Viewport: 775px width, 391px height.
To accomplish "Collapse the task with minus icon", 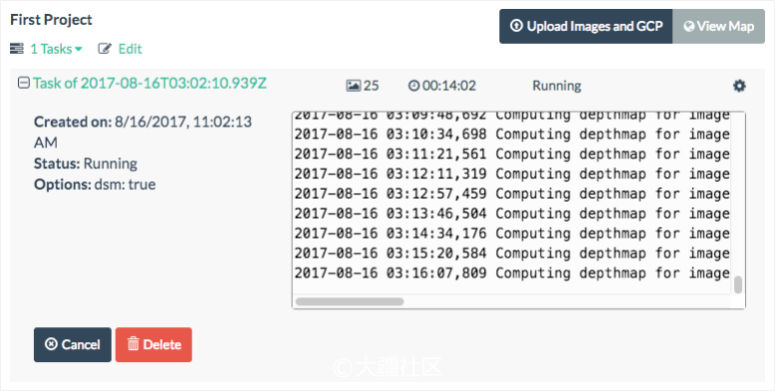I will point(23,83).
